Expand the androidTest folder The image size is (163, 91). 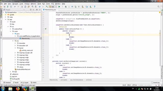pos(10,29)
